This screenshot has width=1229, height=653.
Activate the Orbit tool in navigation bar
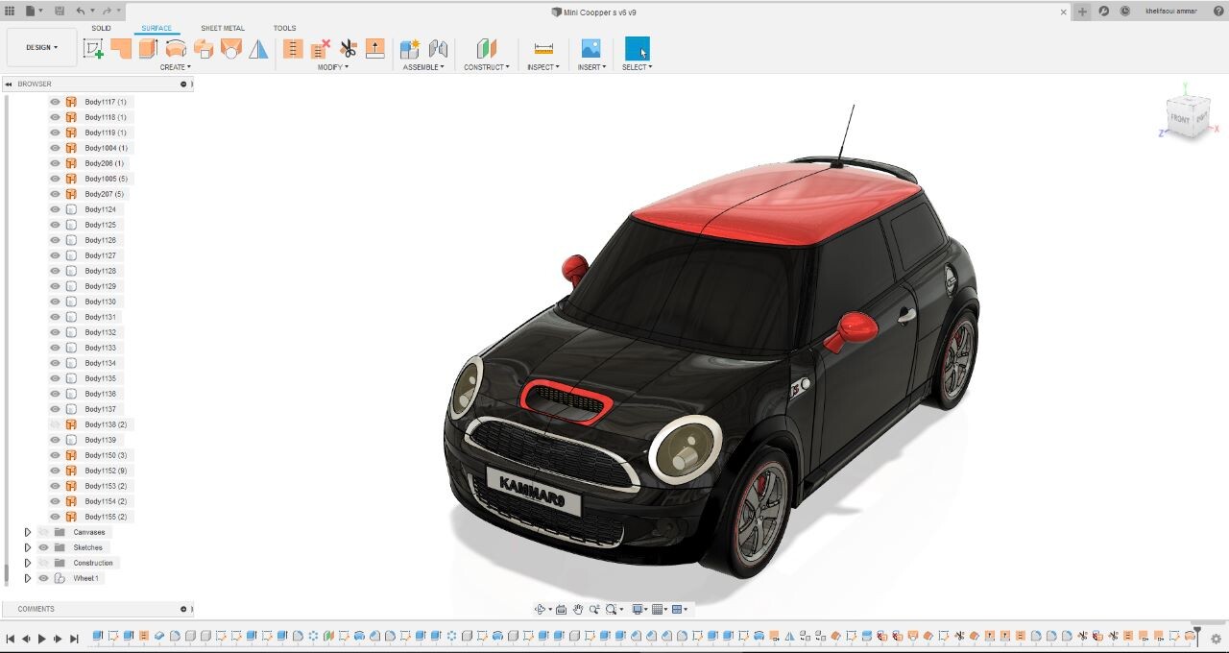tap(541, 609)
